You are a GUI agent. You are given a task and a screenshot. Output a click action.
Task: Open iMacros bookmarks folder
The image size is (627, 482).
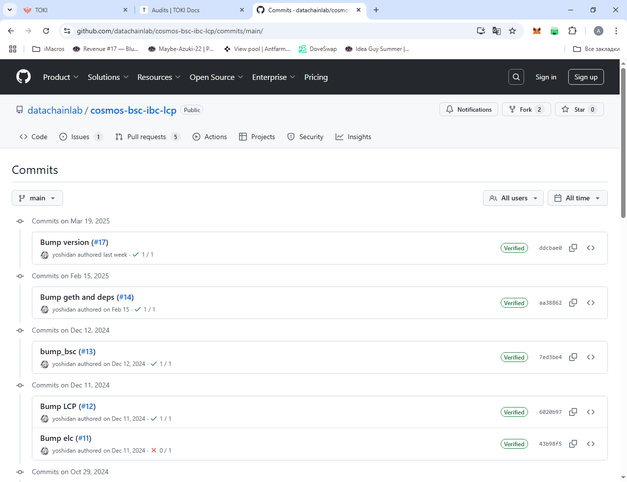tap(48, 49)
